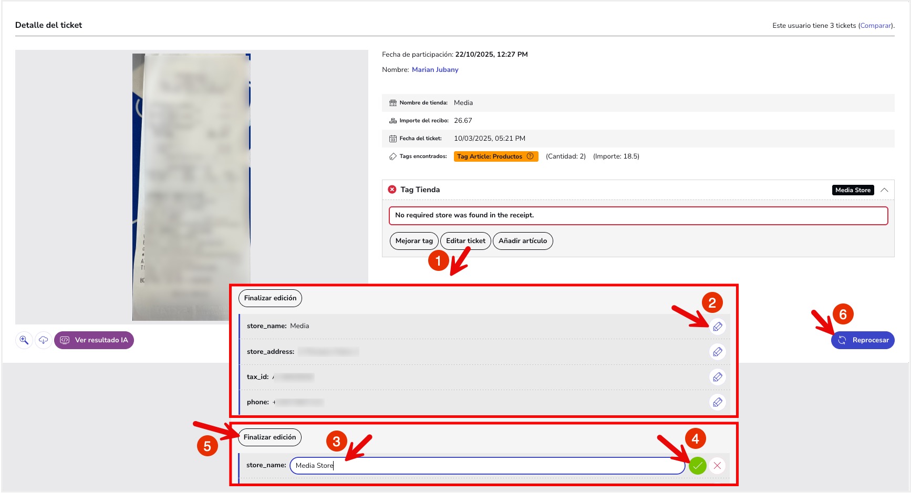911x493 pixels.
Task: Click the Mejorar tag button
Action: click(414, 241)
